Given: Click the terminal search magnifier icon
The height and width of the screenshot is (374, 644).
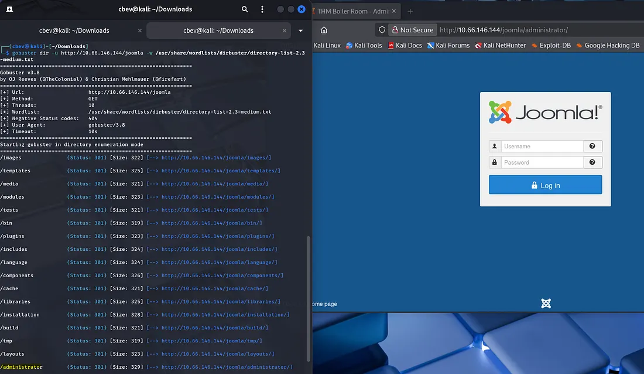Looking at the screenshot, I should click(x=245, y=9).
